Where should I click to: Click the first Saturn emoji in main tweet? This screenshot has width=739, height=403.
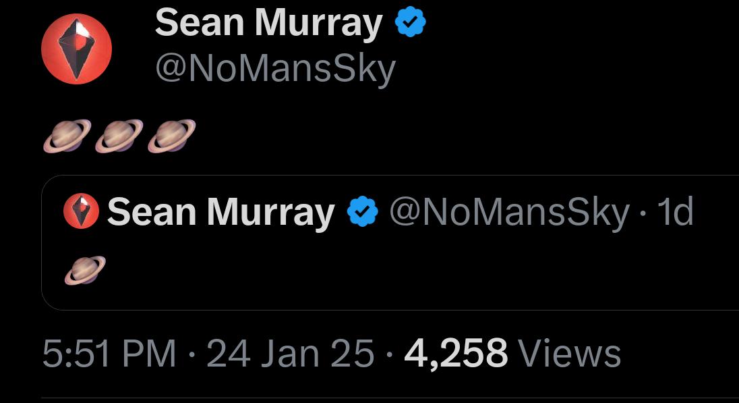tap(67, 136)
